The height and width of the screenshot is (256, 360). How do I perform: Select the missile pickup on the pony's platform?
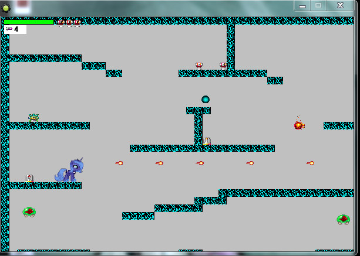point(29,178)
